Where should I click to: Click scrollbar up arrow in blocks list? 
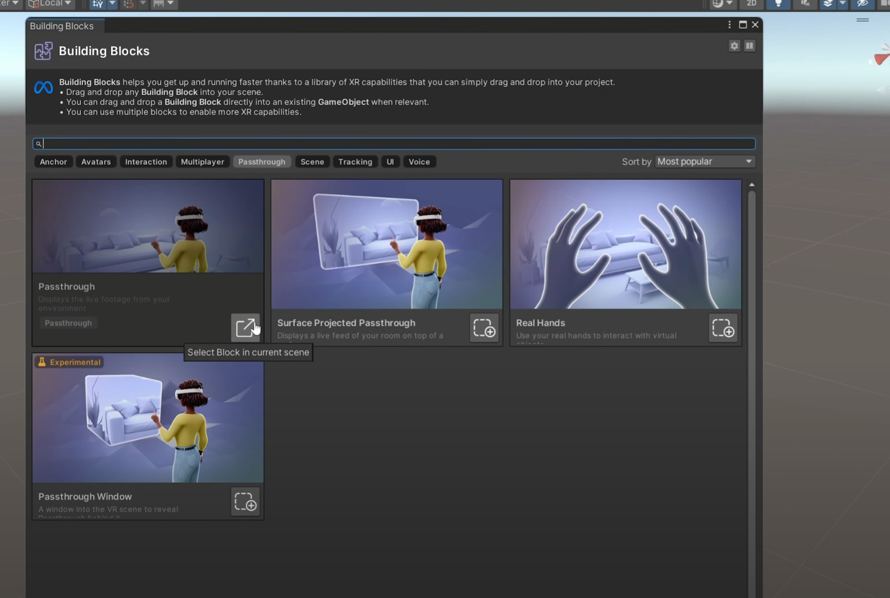pos(752,185)
